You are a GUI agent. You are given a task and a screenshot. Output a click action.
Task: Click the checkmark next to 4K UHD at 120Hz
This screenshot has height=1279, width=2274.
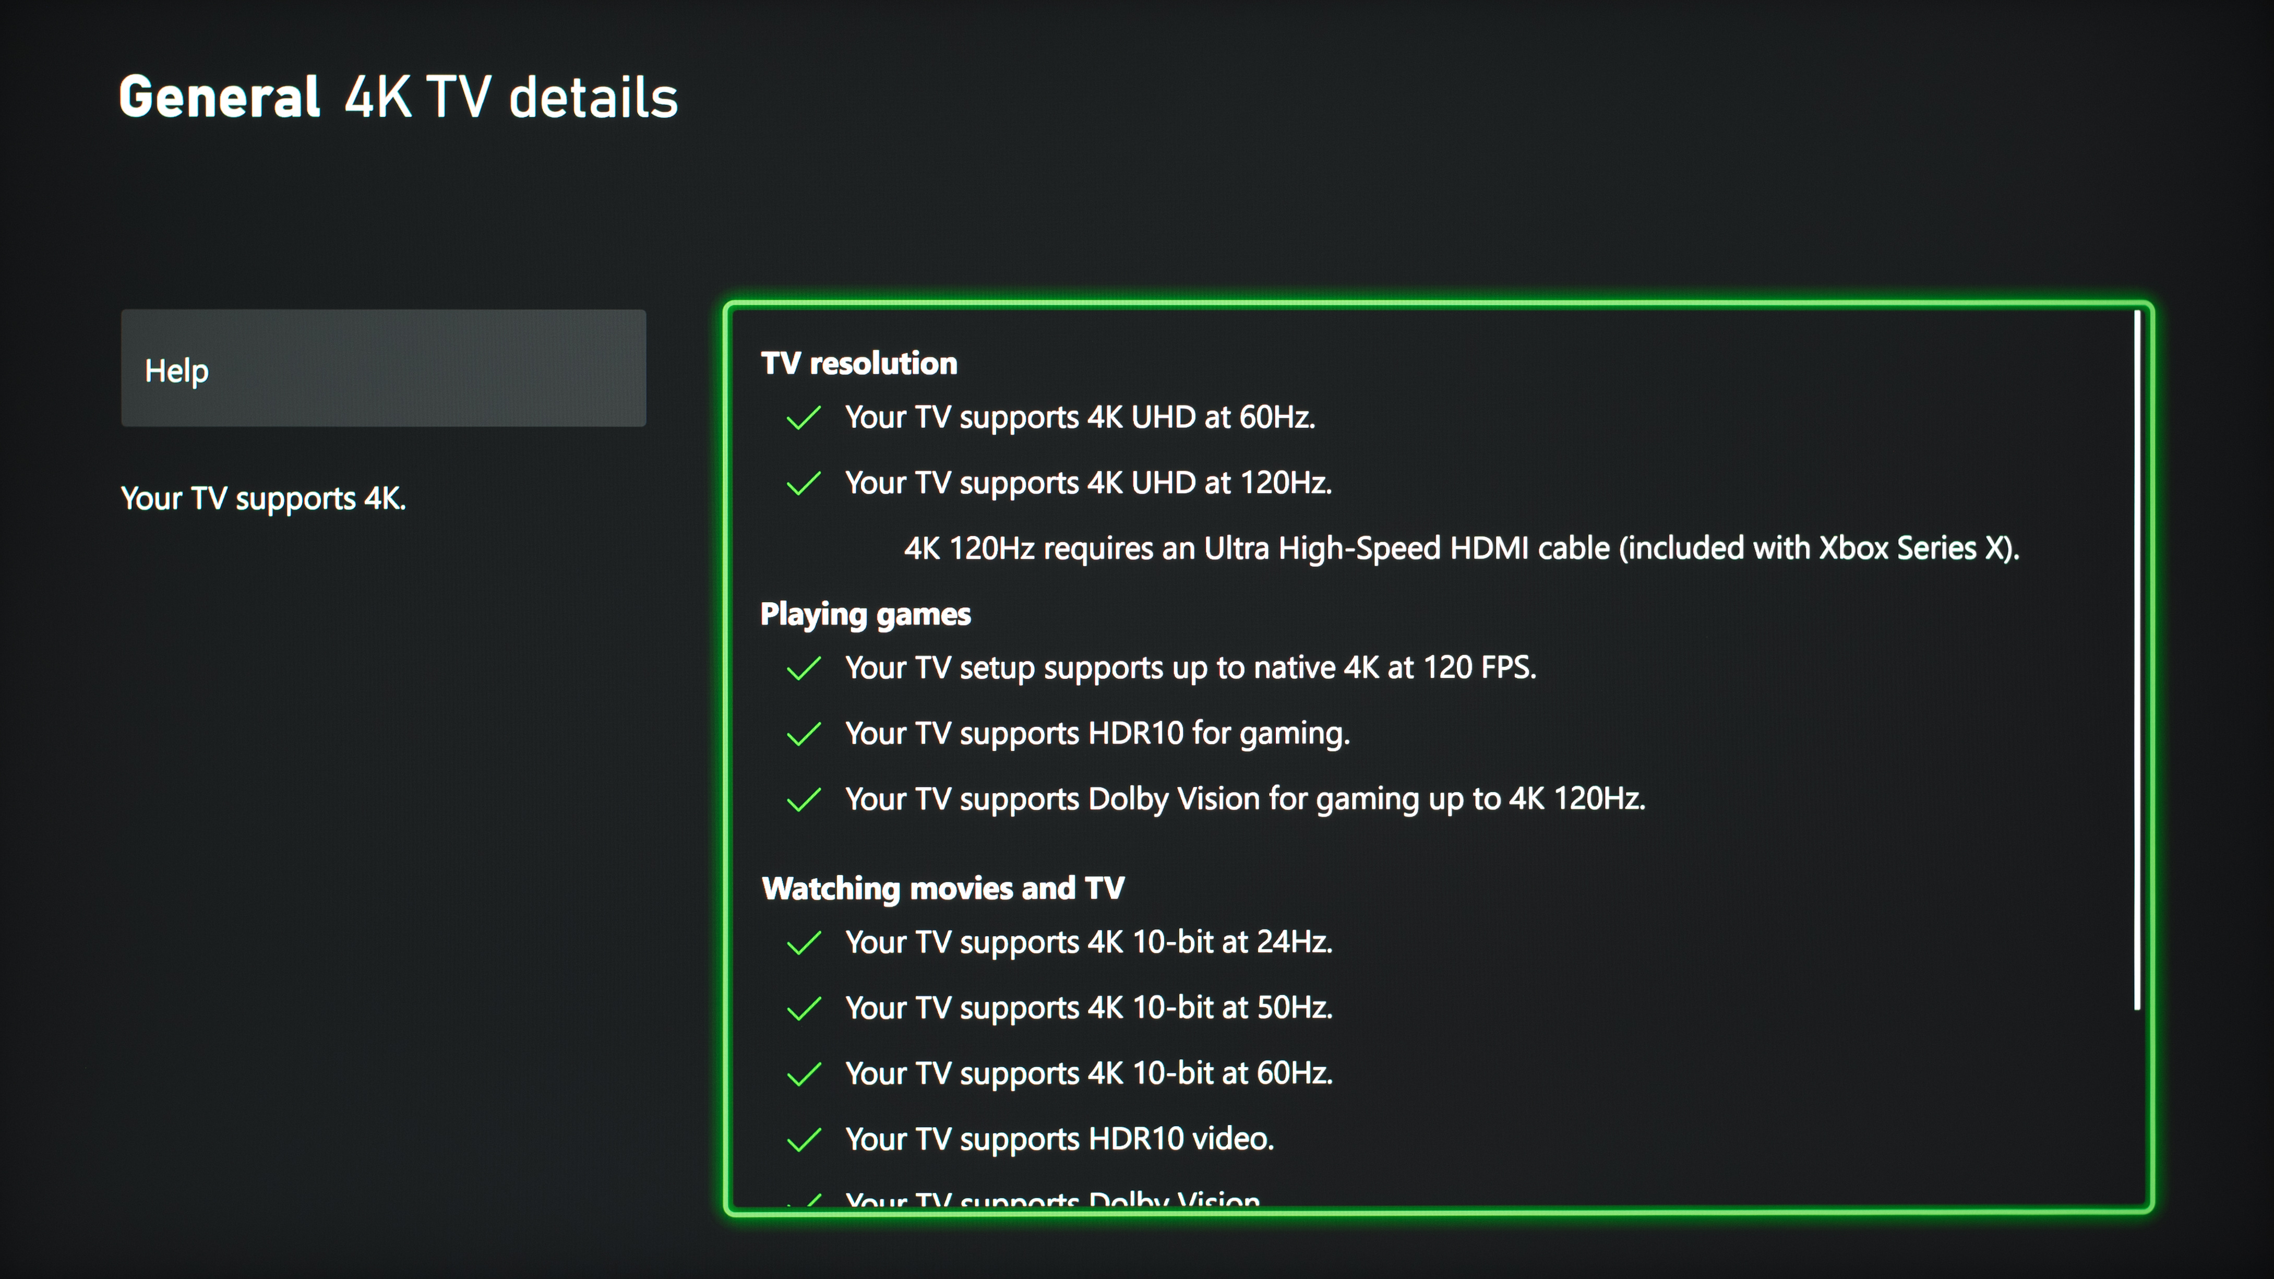tap(804, 483)
